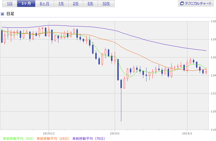
Task: Click the 日足 heading text
Action: pyautogui.click(x=10, y=14)
